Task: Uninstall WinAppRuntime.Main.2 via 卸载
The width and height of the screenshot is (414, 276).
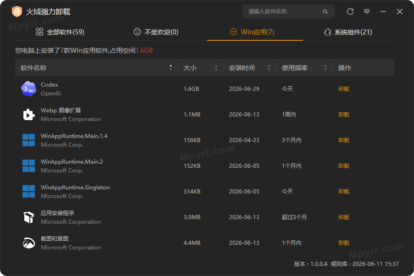Action: pos(344,166)
